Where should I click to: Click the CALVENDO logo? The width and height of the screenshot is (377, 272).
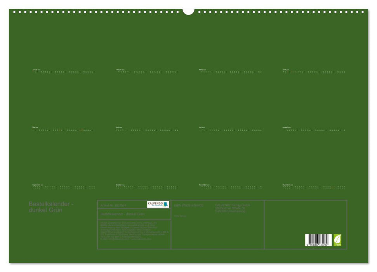pos(158,204)
